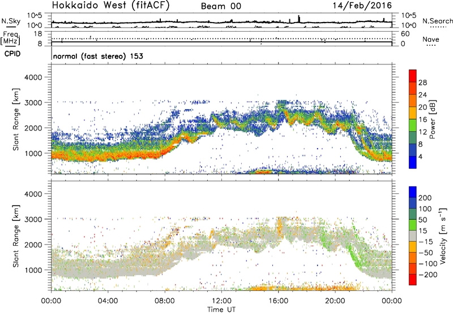Screen dimensions: 453x313
Task: Pick the teal power colorbar segment between 8 and 12
Action: point(413,138)
